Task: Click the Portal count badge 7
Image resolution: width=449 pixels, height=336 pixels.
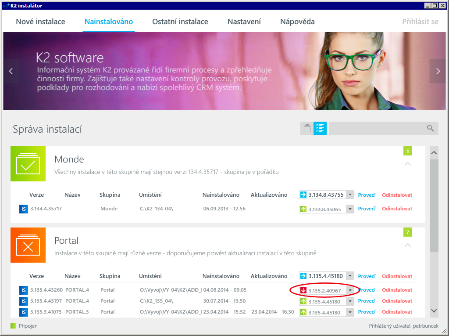Action: (x=408, y=232)
